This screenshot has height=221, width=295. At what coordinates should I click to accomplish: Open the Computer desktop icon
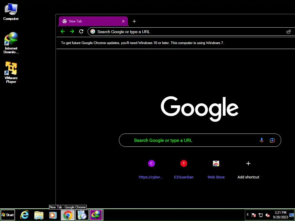11,12
